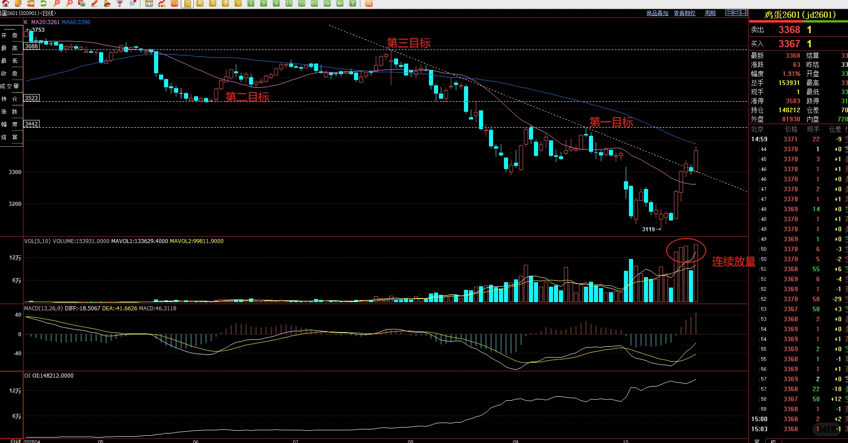The image size is (848, 443).
Task: Click the 总手 value 153931
Action: pos(789,83)
